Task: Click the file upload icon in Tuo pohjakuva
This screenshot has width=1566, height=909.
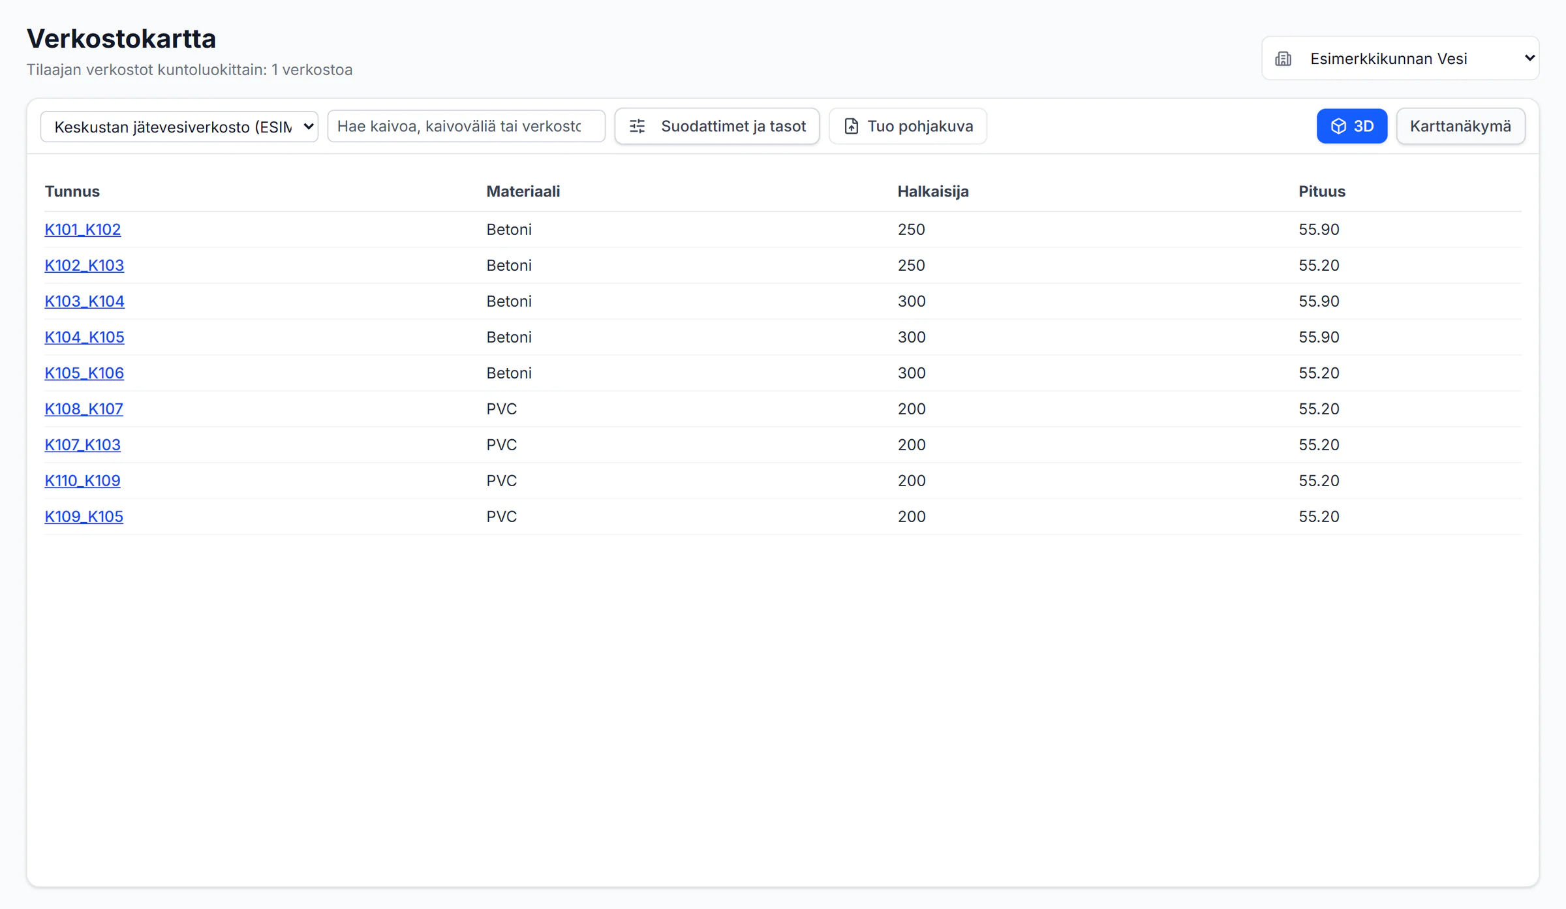Action: pyautogui.click(x=852, y=126)
